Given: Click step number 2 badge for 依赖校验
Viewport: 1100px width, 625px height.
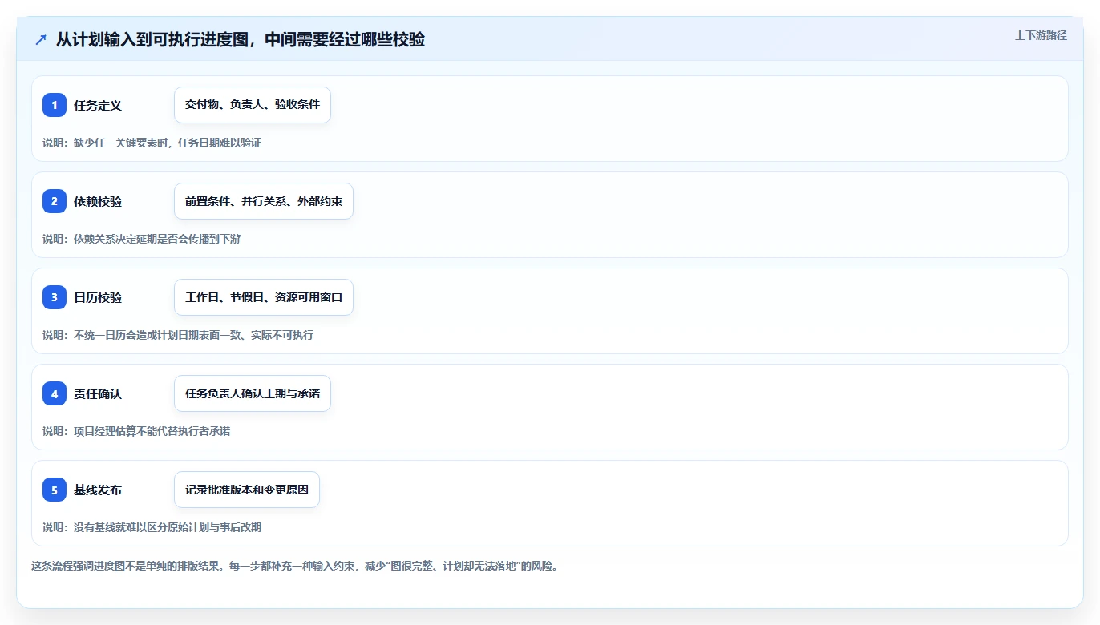Looking at the screenshot, I should coord(55,201).
